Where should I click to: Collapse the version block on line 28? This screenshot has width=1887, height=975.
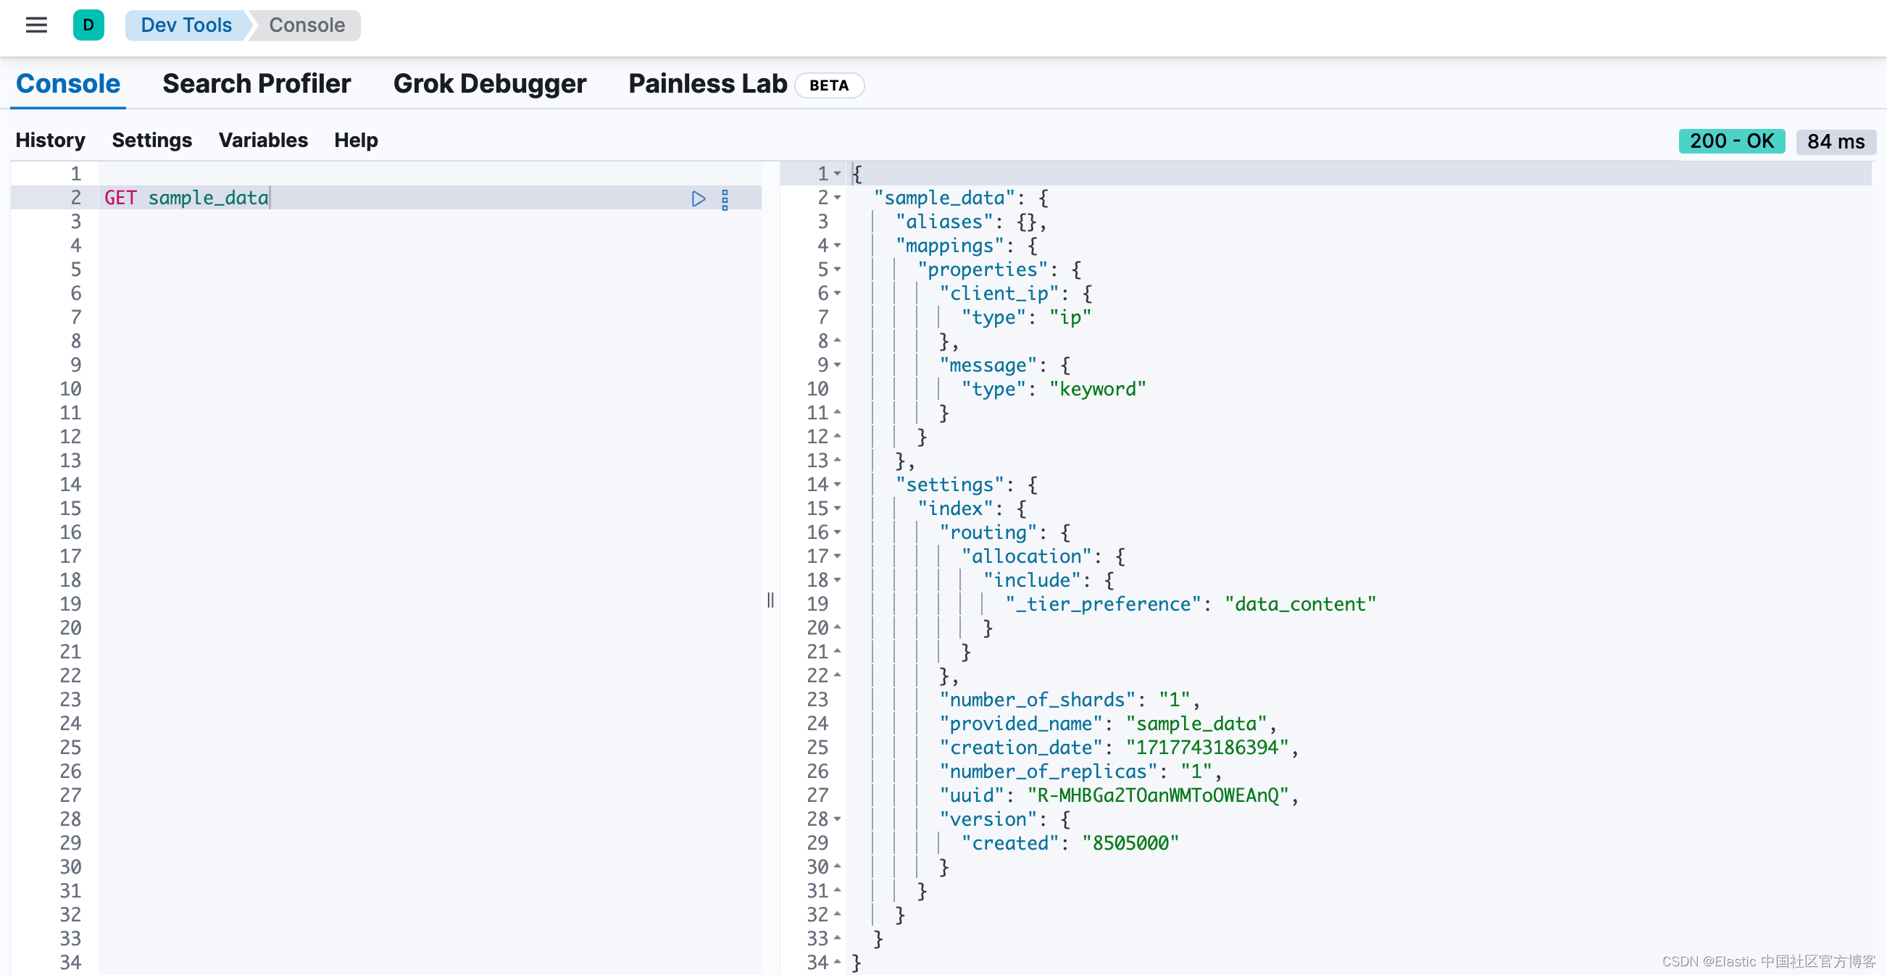pyautogui.click(x=838, y=819)
